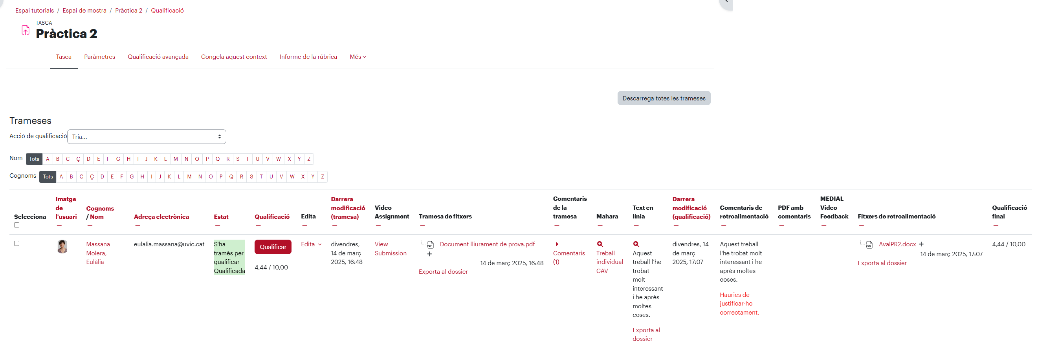Open the Paràmetres tab

coord(99,57)
